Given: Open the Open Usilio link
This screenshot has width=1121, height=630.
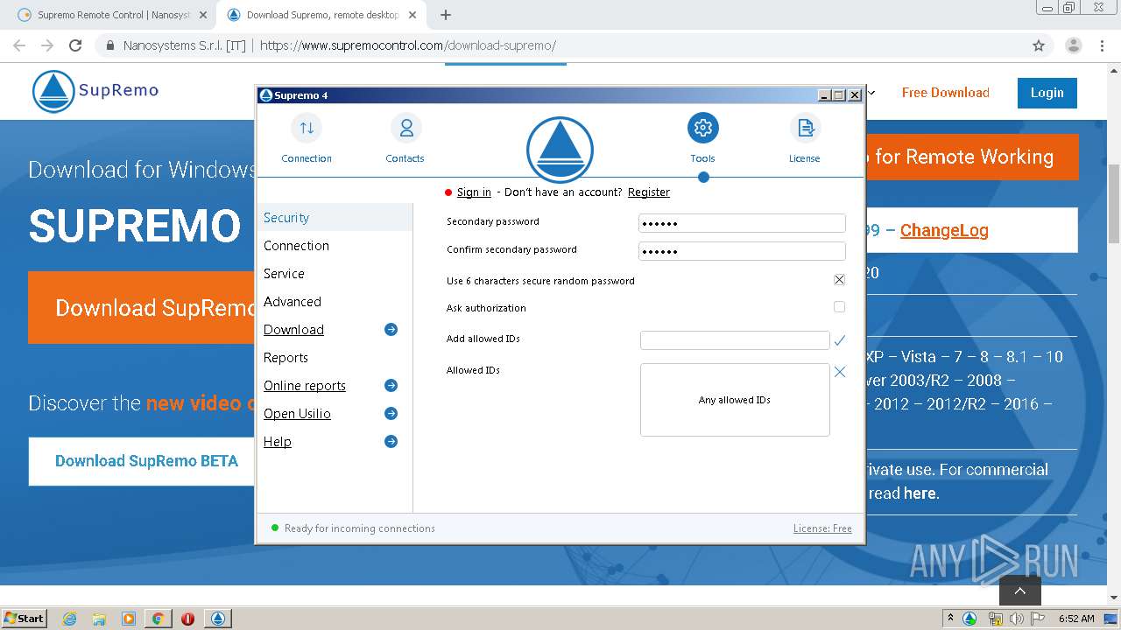Looking at the screenshot, I should point(297,414).
